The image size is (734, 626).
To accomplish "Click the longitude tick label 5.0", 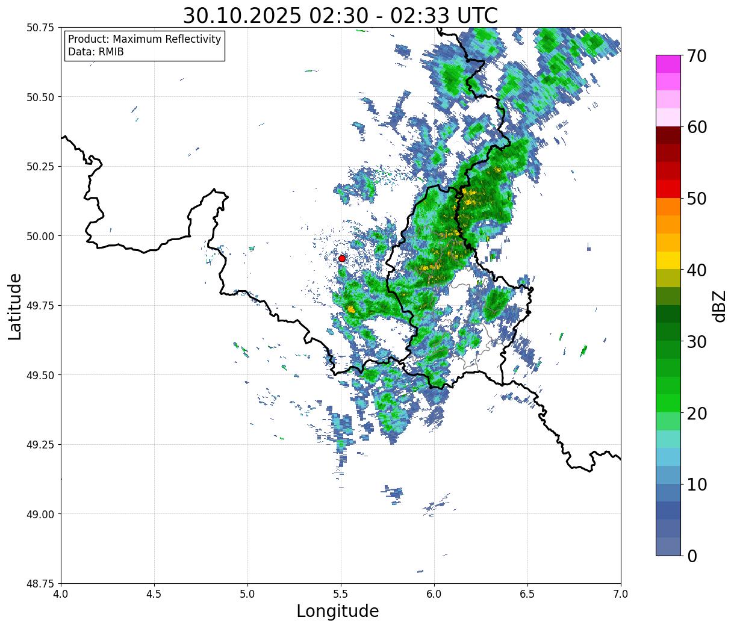I will coord(247,594).
